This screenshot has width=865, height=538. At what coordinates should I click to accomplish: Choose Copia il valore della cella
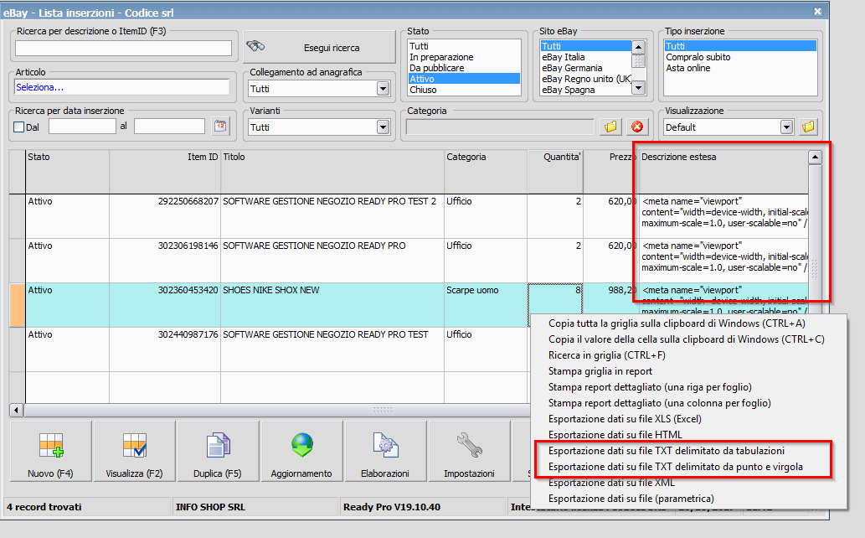[x=687, y=339]
